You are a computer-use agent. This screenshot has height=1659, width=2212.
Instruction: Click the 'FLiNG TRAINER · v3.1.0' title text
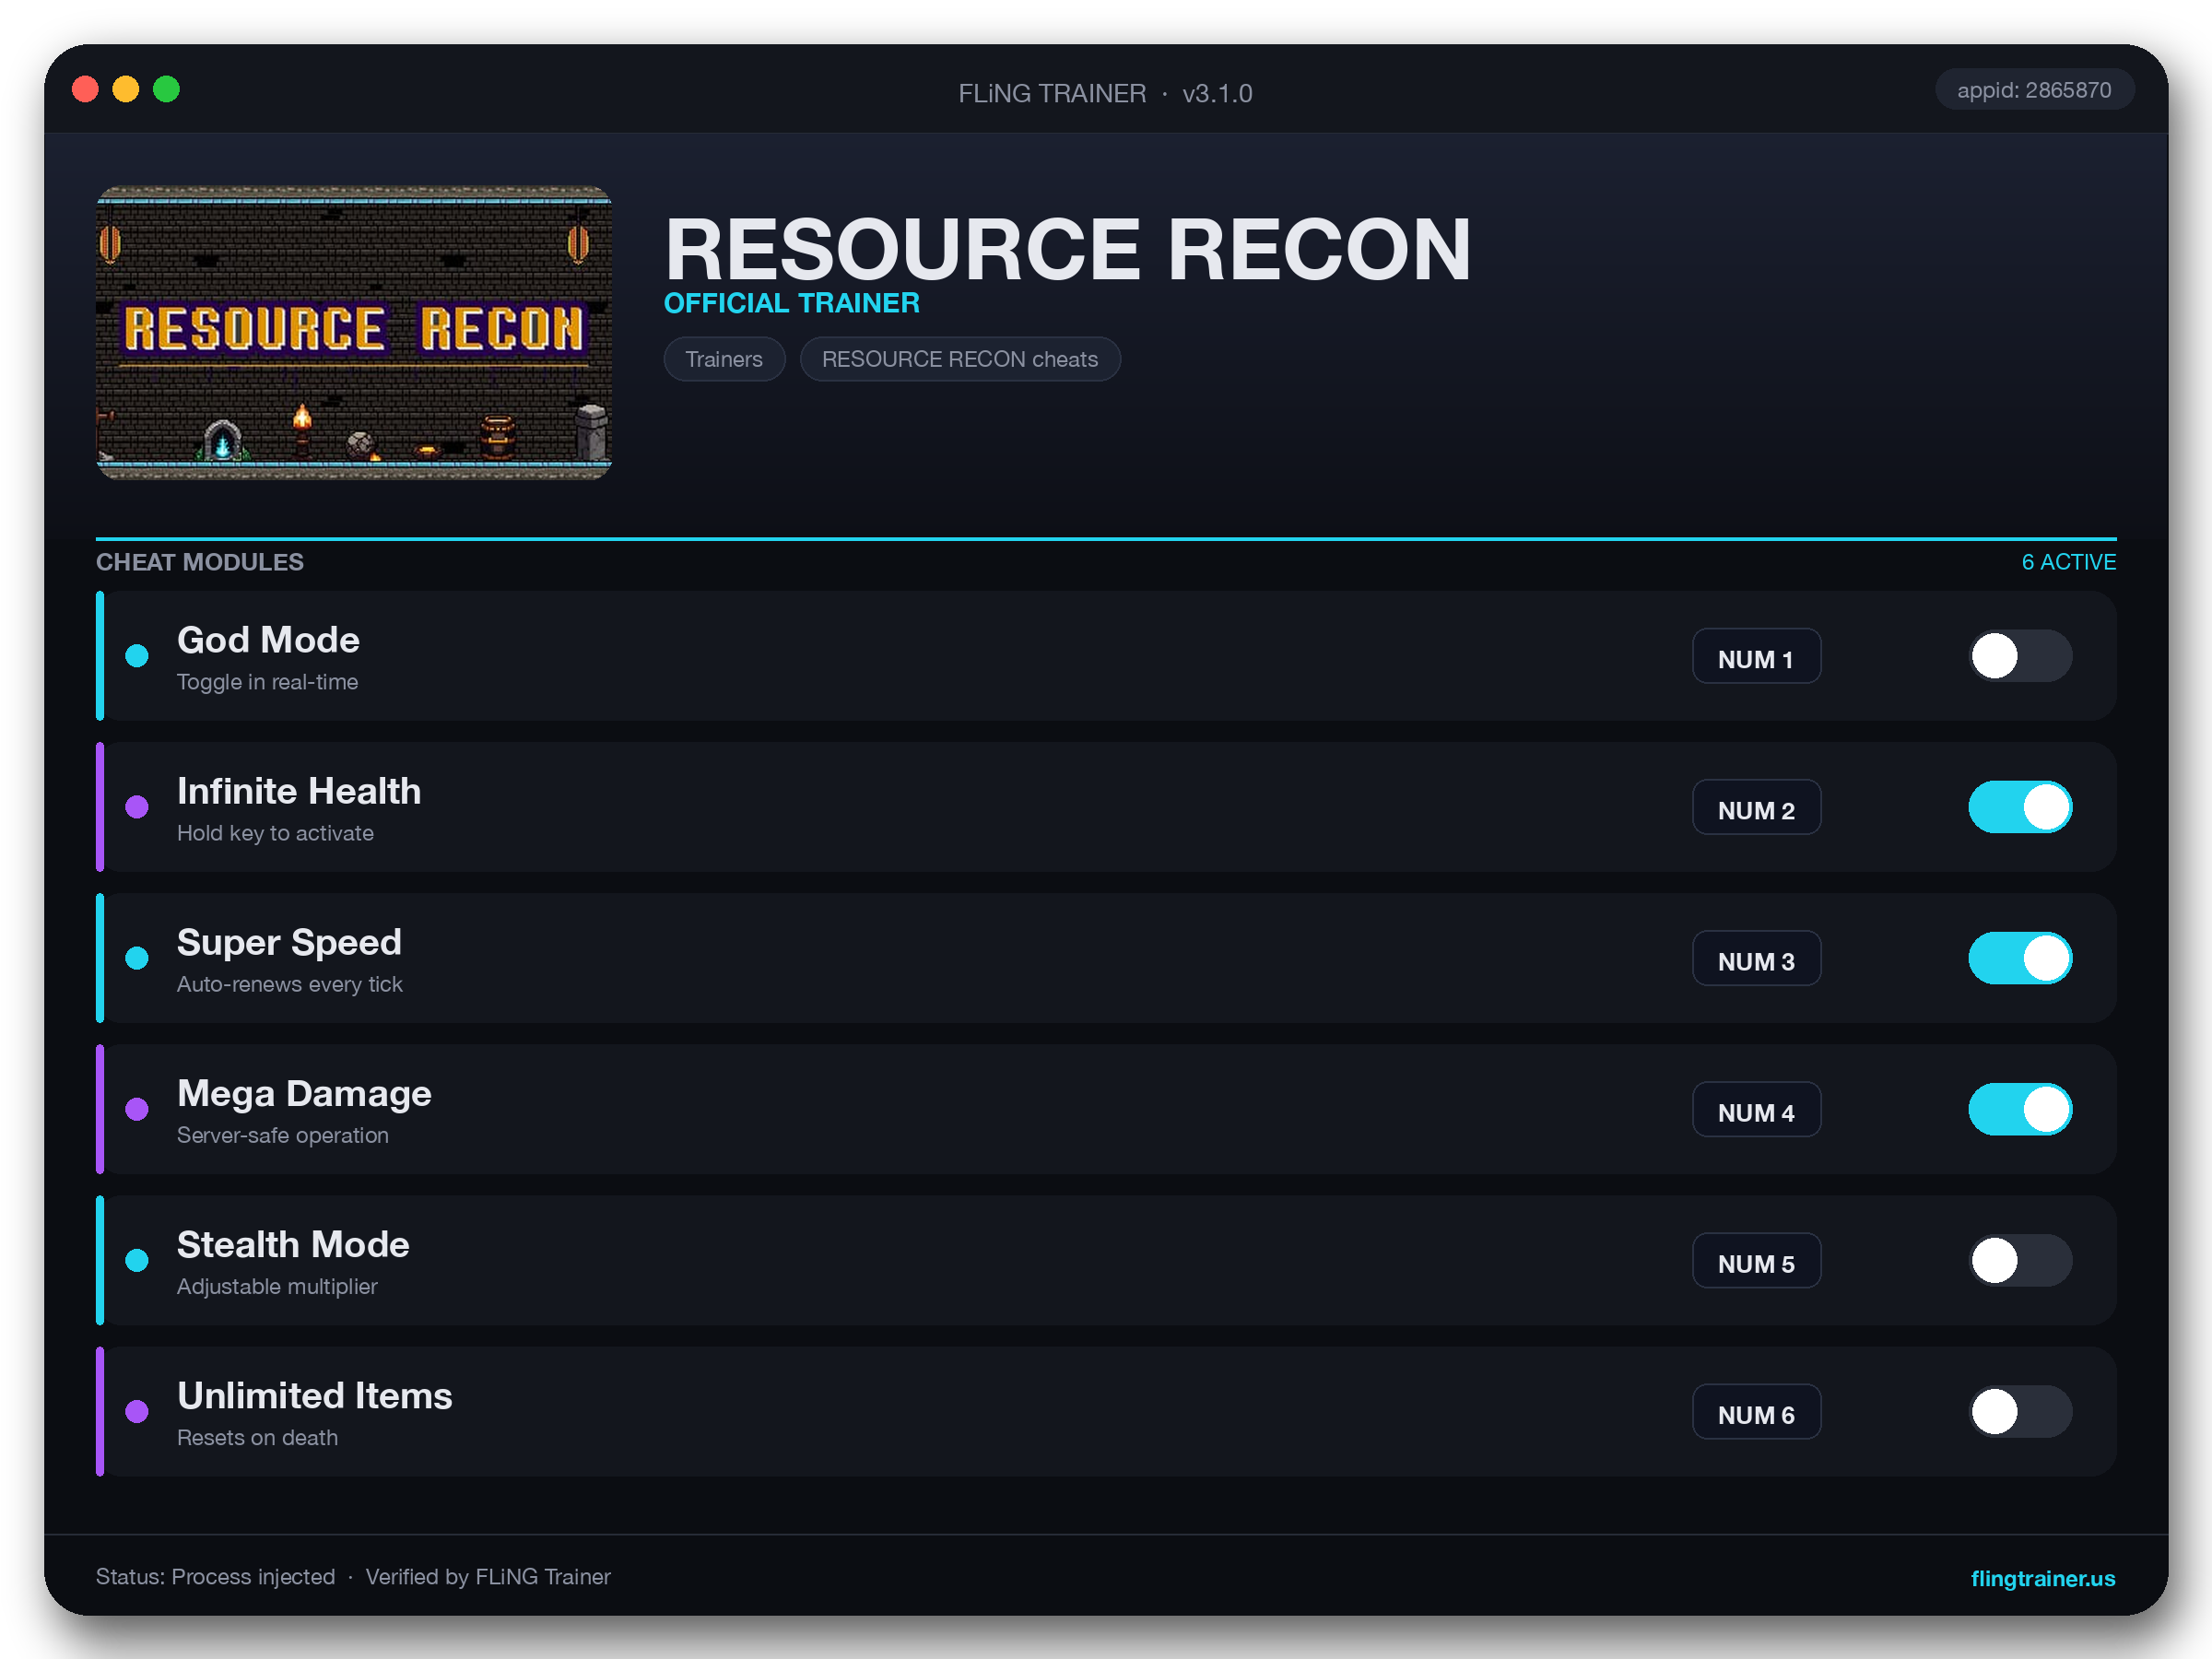[1105, 93]
